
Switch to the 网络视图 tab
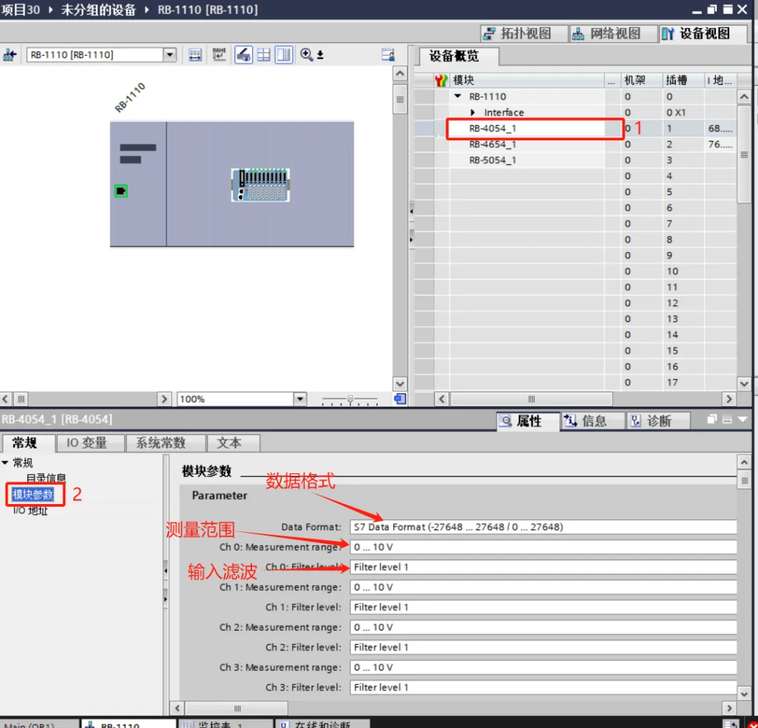point(607,34)
